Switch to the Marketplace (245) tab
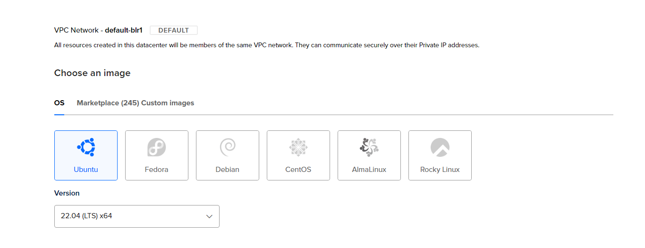Viewport: 645px width, 248px height. tap(108, 103)
